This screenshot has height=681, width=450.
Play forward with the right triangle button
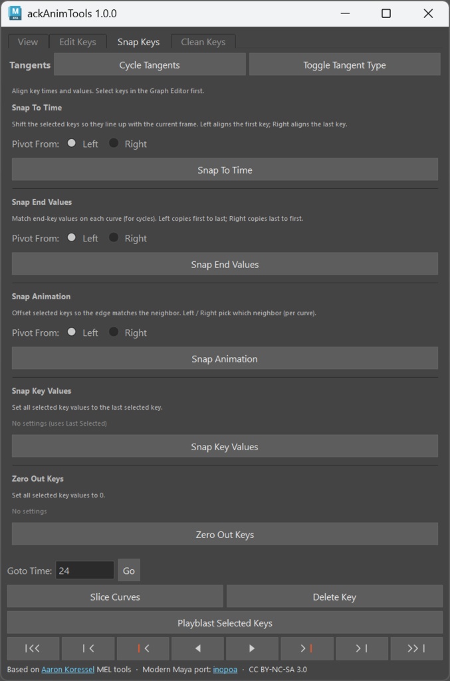pyautogui.click(x=252, y=648)
